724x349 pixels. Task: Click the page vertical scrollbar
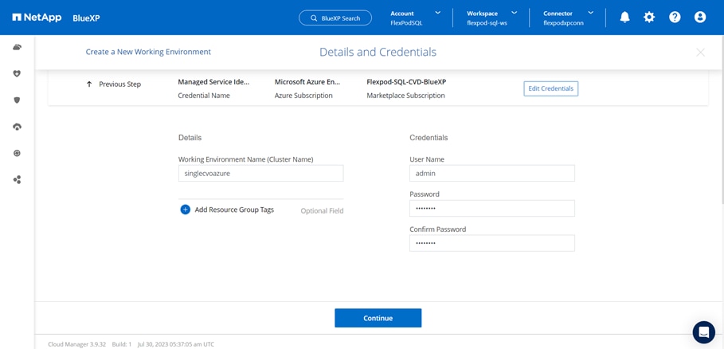point(722,120)
